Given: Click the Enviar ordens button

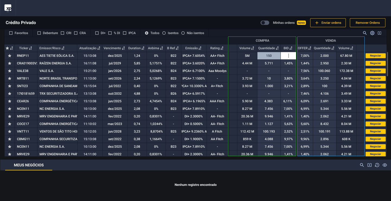Looking at the screenshot, I should coord(328,23).
